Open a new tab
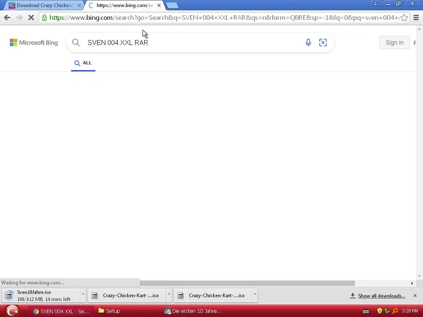Viewport: 423px width, 317px height. tap(172, 5)
